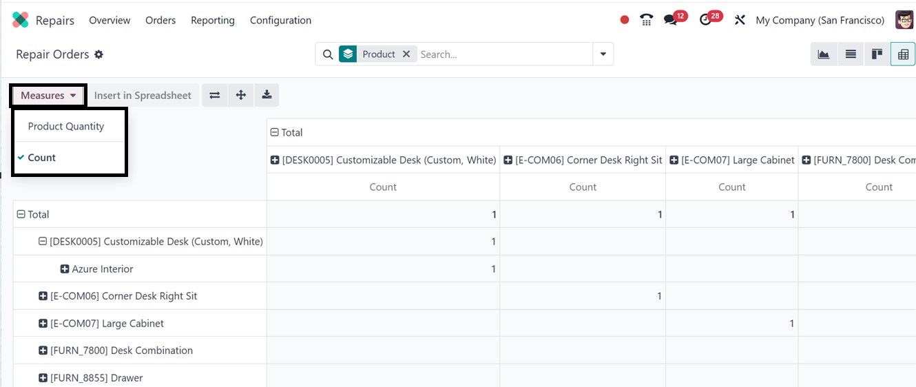The image size is (916, 387).
Task: Toggle the search options dropdown arrow
Action: pyautogui.click(x=603, y=54)
